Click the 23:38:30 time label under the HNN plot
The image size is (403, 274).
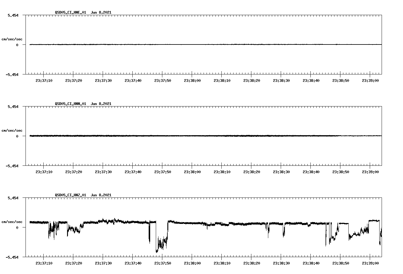click(281, 172)
